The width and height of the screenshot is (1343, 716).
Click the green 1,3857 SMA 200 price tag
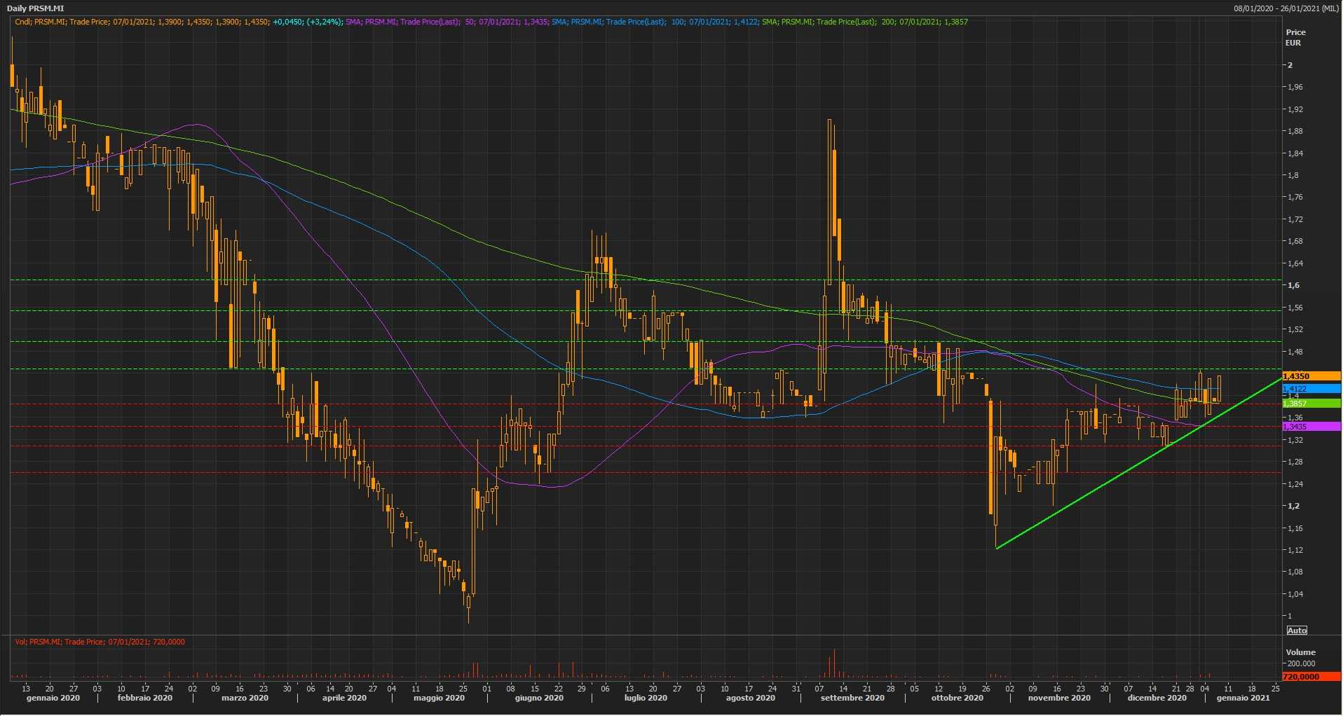[1309, 404]
